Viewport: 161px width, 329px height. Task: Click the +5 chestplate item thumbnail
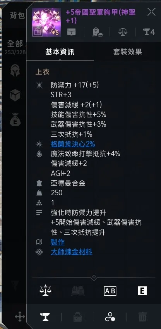(x=46, y=22)
